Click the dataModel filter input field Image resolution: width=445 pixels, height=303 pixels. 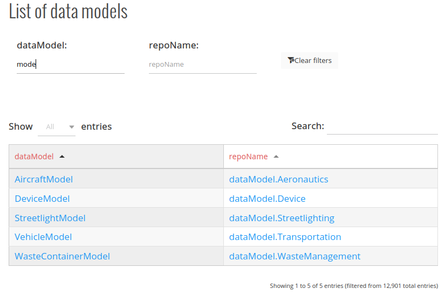point(70,65)
